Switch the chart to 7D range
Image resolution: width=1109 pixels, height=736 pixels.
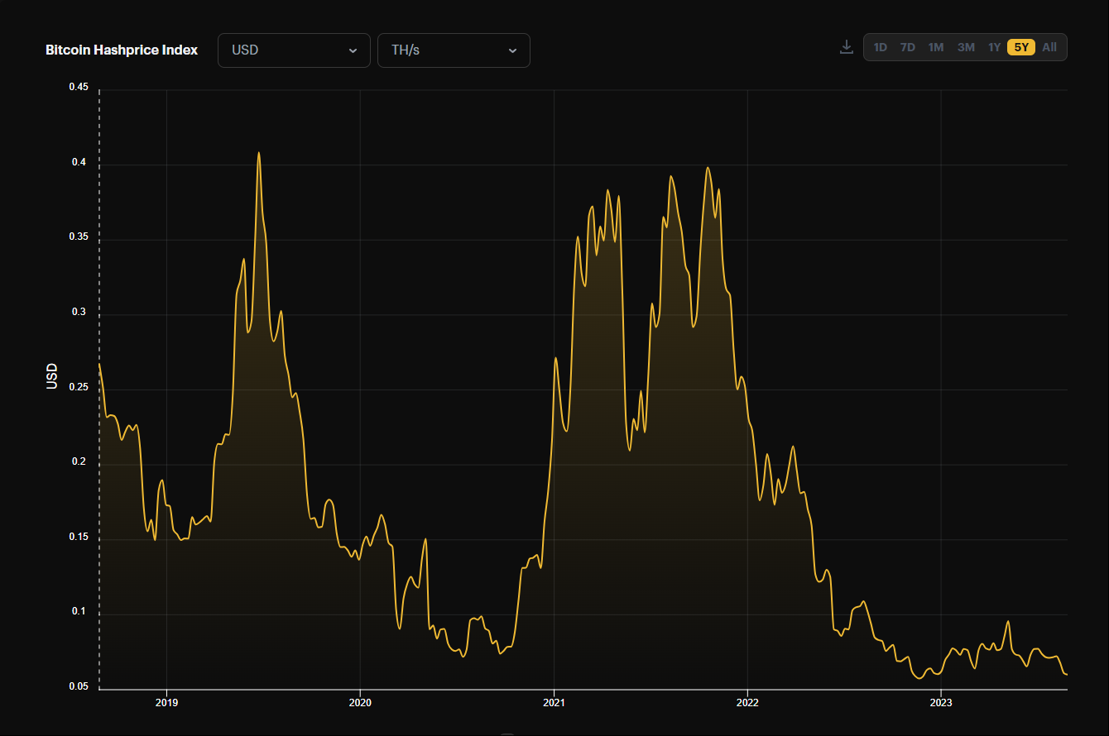click(x=908, y=47)
